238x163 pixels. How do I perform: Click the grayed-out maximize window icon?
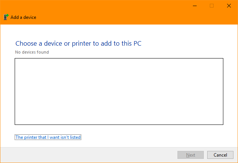pyautogui.click(x=212, y=6)
